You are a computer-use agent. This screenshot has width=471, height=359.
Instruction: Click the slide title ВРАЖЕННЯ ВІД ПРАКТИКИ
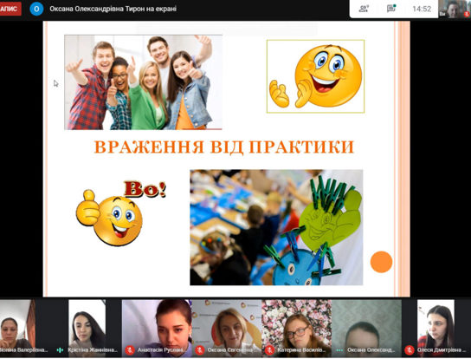(224, 147)
